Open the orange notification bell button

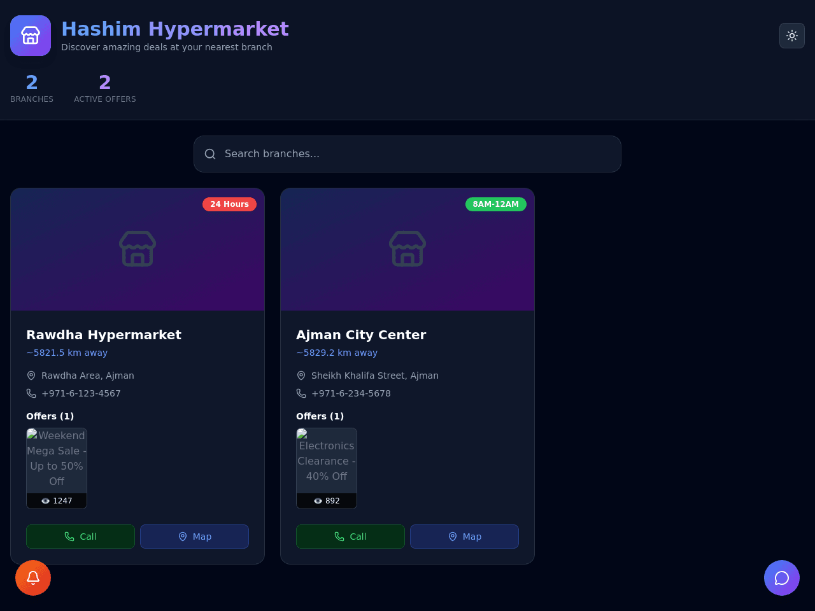33,578
